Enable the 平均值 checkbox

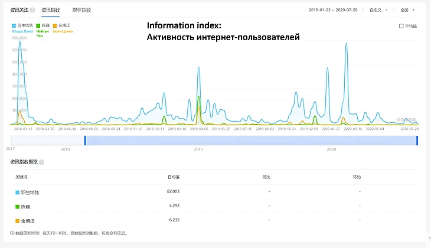(401, 26)
